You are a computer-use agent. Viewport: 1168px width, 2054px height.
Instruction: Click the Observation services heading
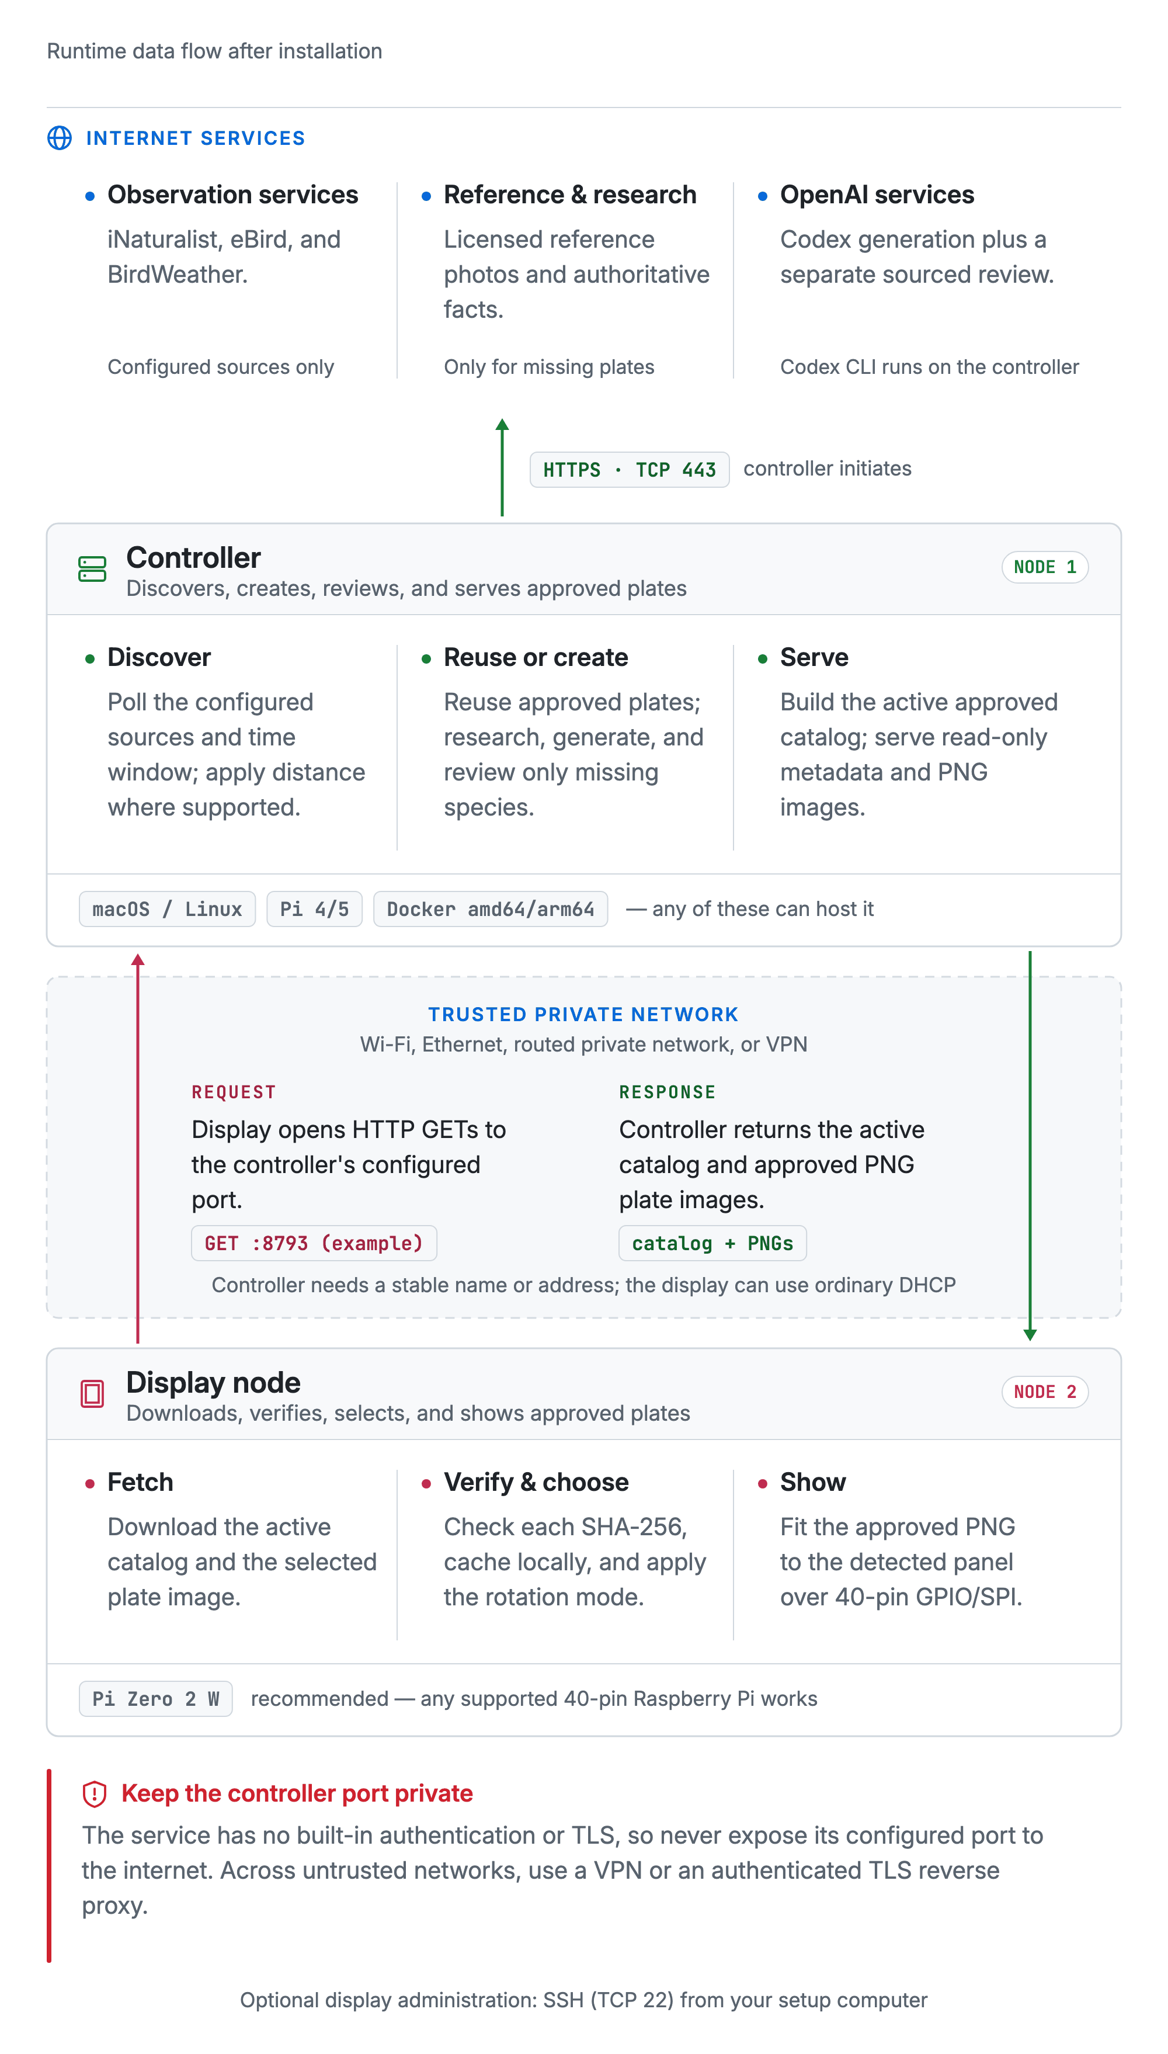(232, 195)
